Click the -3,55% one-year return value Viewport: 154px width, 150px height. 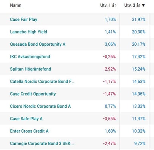[109, 119]
